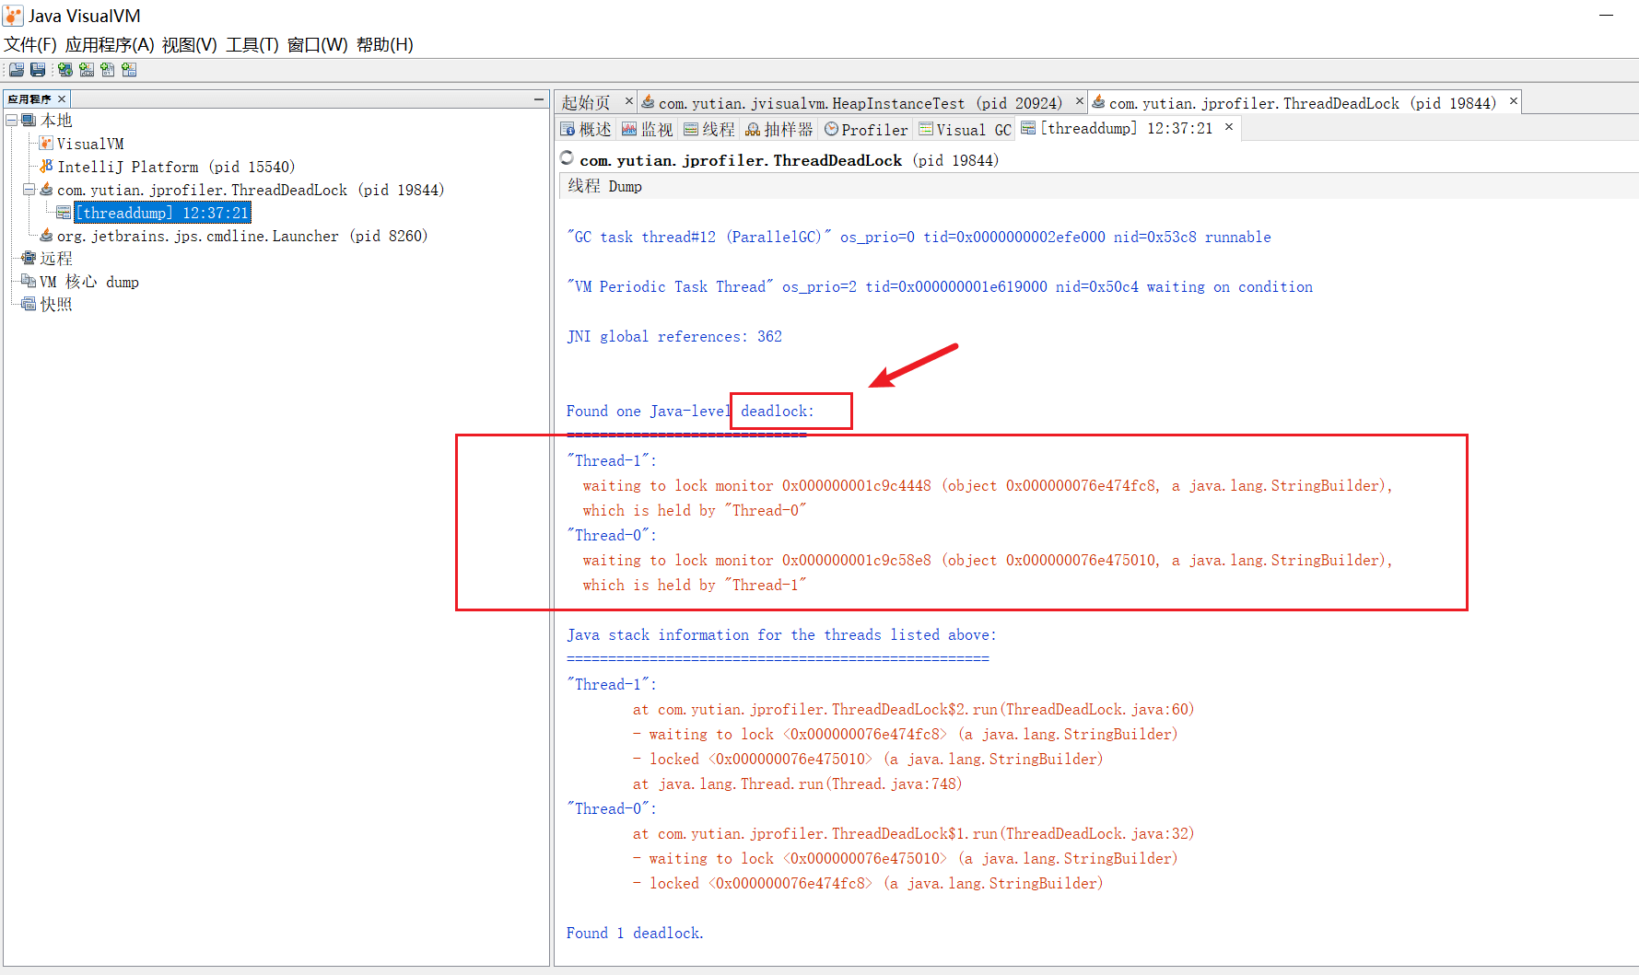Collapse the ThreadDeadLock pid 19844 tree node
Viewport: 1639px width, 975px height.
click(29, 190)
